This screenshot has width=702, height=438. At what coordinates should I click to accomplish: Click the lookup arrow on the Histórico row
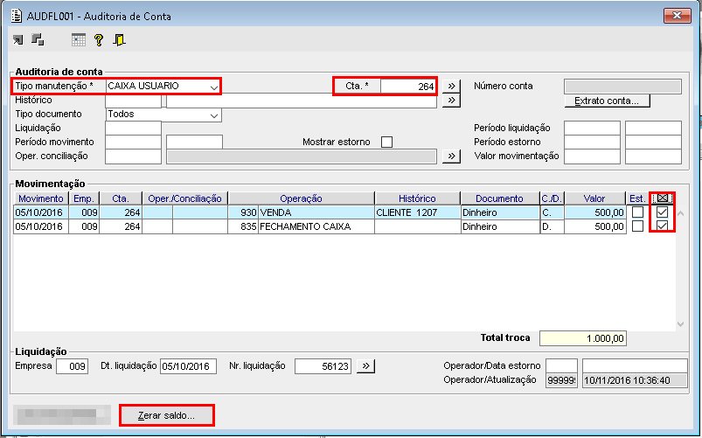[x=451, y=100]
